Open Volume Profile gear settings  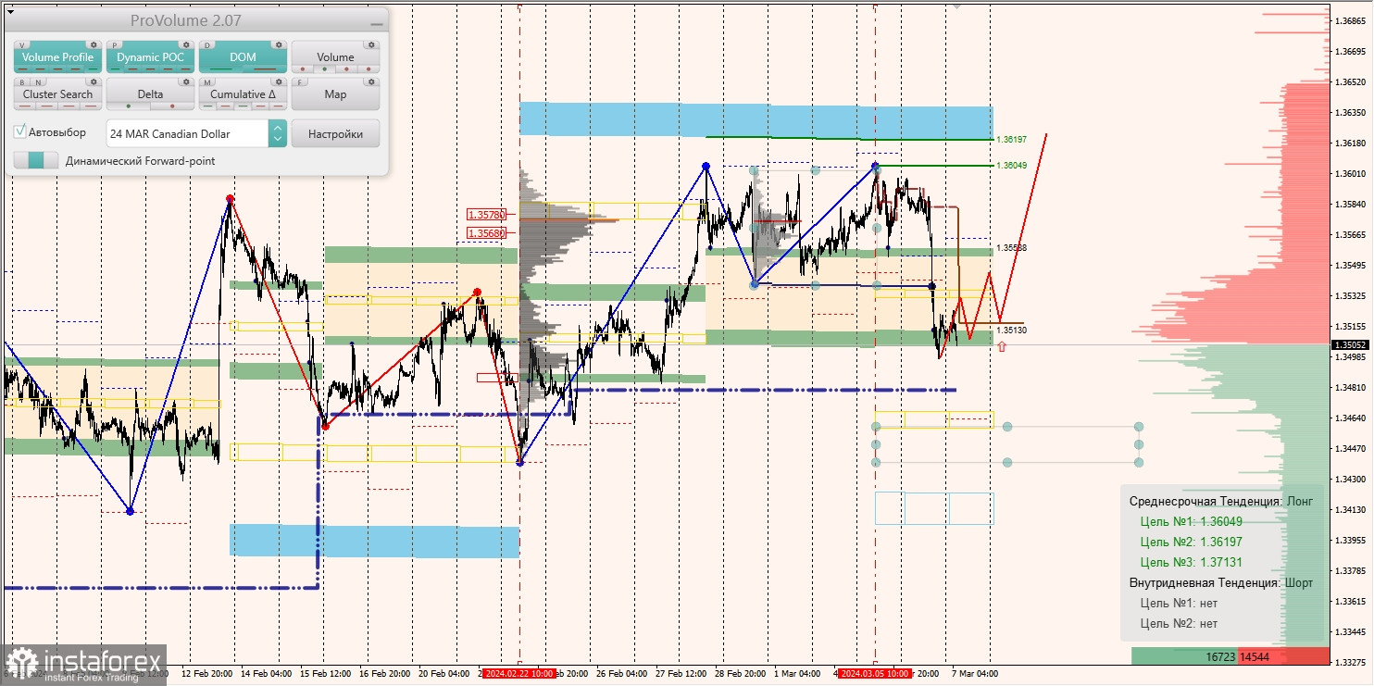click(93, 44)
